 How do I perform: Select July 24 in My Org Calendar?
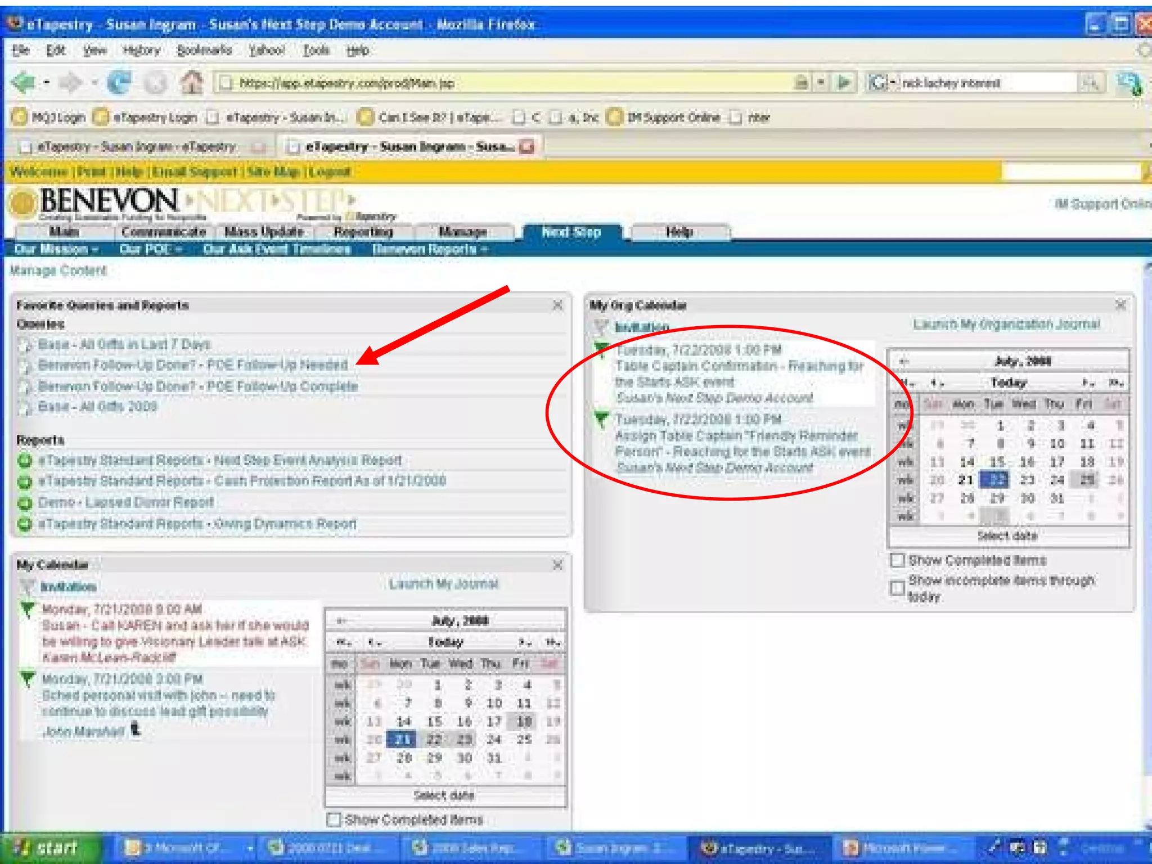1057,480
